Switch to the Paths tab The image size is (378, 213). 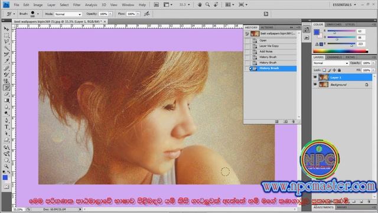point(350,57)
